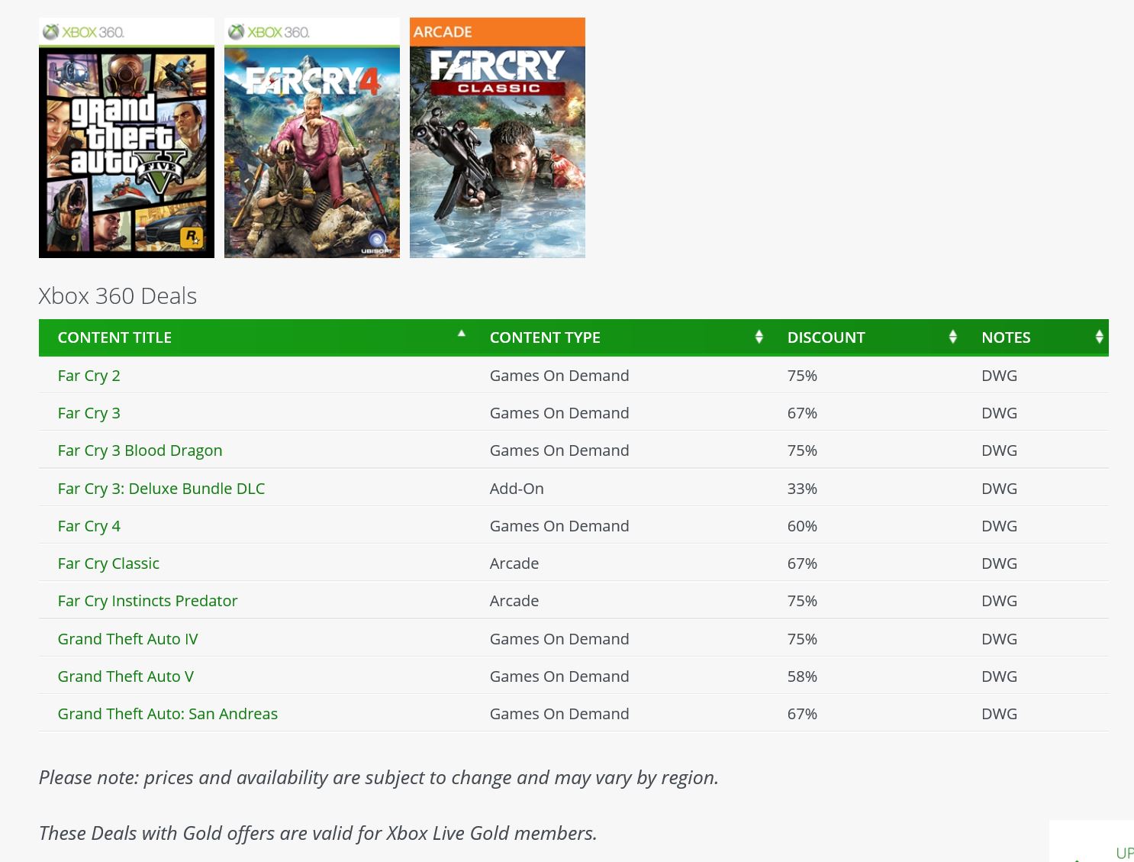Click the Deals with Gold validity note
The height and width of the screenshot is (862, 1134).
click(318, 833)
